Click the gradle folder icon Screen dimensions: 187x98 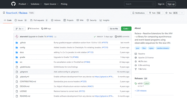(17, 57)
